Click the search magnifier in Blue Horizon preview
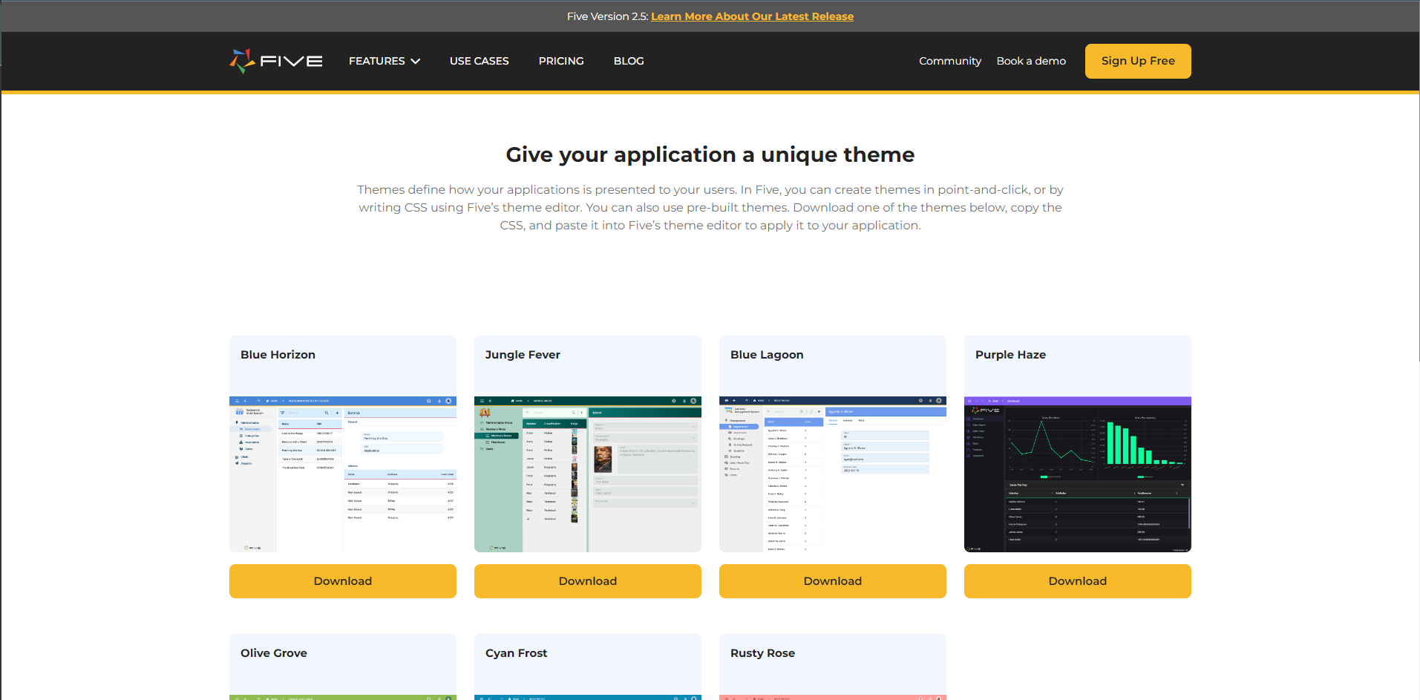 (x=327, y=413)
